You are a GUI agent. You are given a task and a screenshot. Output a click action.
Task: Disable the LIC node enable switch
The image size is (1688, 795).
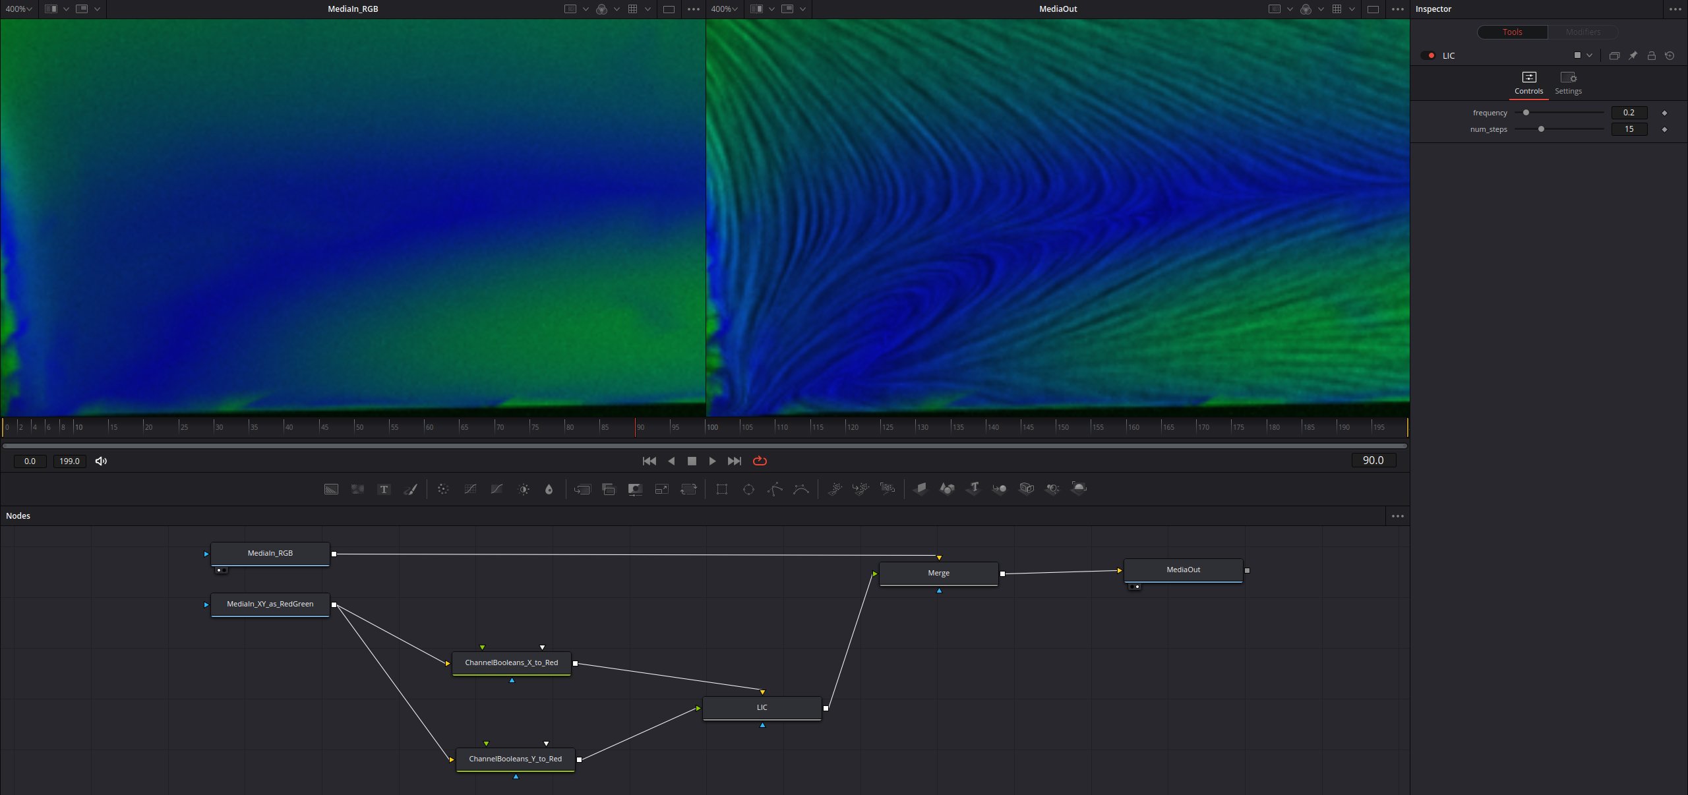[x=1428, y=55]
